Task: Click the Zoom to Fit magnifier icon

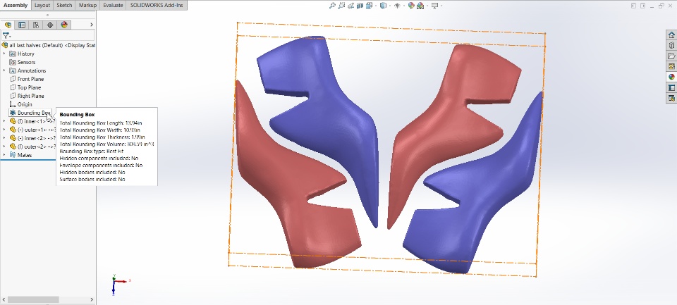Action: point(332,6)
